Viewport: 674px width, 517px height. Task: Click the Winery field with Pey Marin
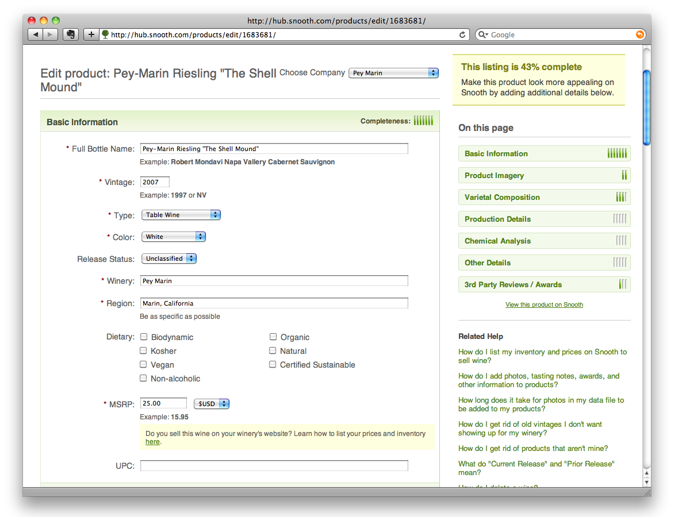tap(274, 281)
